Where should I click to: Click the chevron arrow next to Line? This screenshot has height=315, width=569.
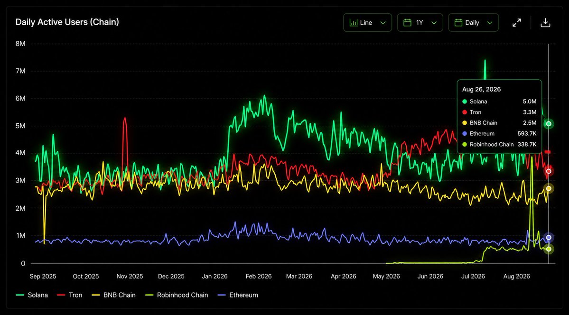click(x=382, y=23)
